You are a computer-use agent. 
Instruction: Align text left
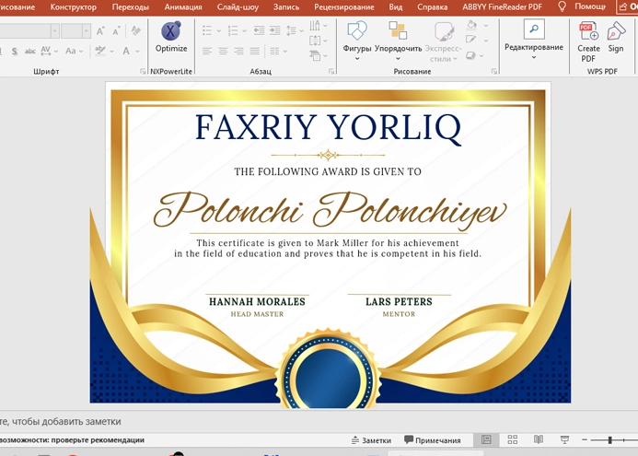tap(207, 51)
